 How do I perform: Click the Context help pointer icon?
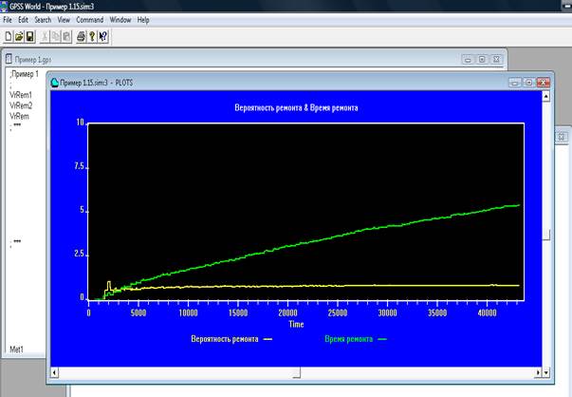(x=103, y=36)
